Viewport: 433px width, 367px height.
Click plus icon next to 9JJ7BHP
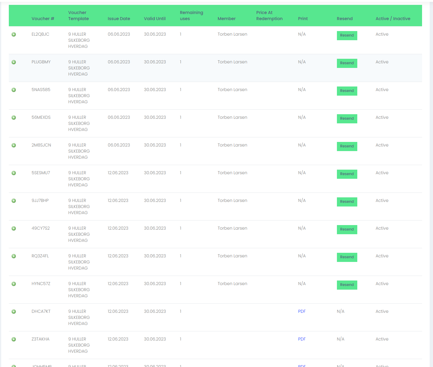tap(14, 201)
